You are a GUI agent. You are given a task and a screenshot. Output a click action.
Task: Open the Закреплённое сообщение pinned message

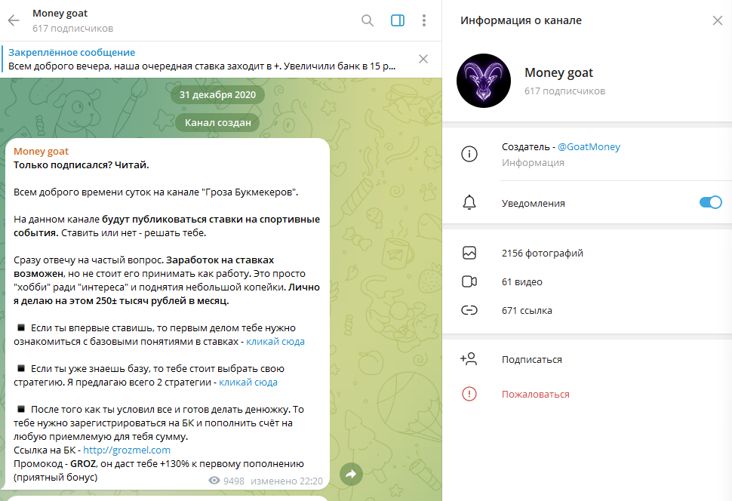point(202,60)
